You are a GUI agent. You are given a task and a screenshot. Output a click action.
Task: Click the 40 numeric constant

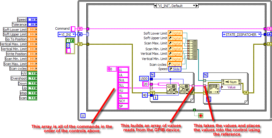tap(145, 95)
